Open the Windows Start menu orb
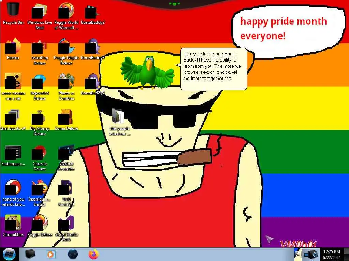Image resolution: width=349 pixels, height=261 pixels. tap(9, 254)
